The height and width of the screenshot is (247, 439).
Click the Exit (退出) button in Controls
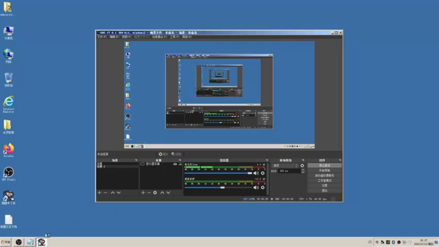(324, 190)
